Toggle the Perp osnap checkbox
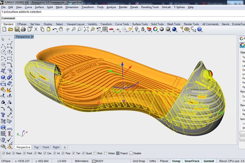 63,153
